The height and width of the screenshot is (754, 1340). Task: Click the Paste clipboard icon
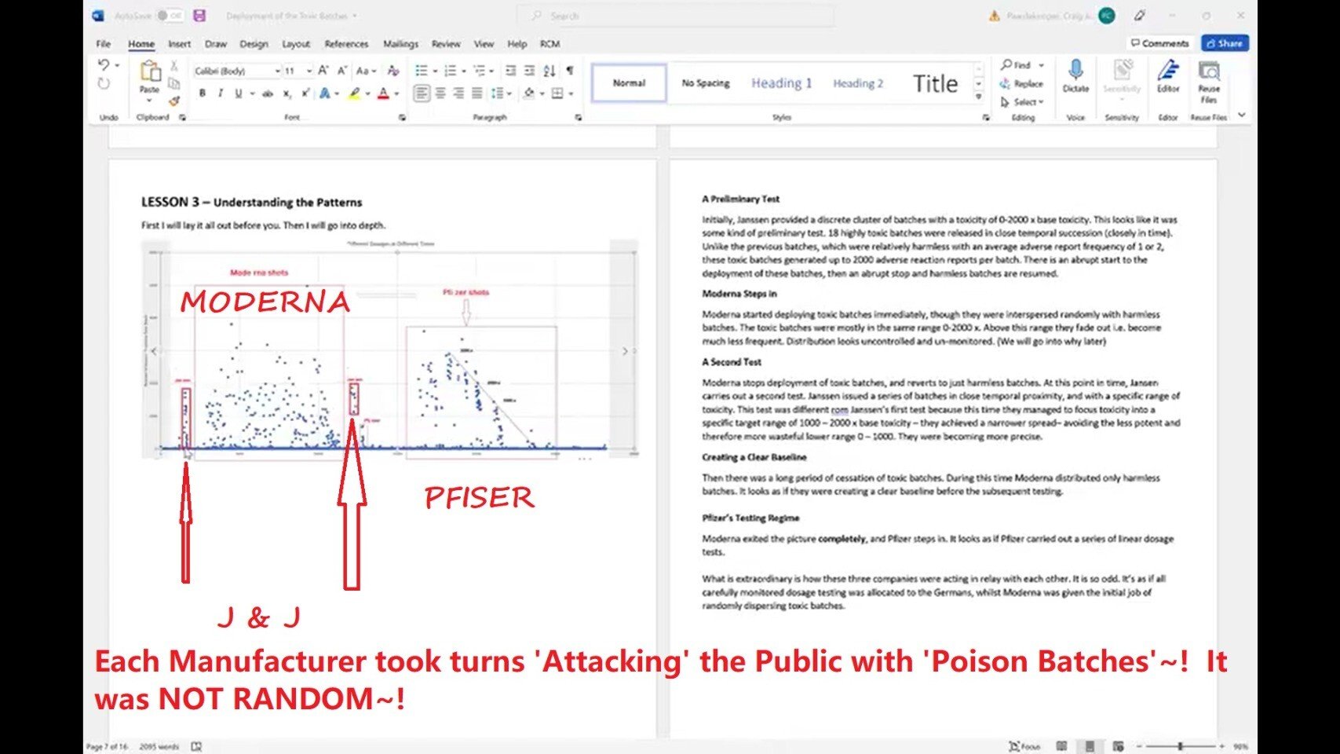[x=149, y=72]
